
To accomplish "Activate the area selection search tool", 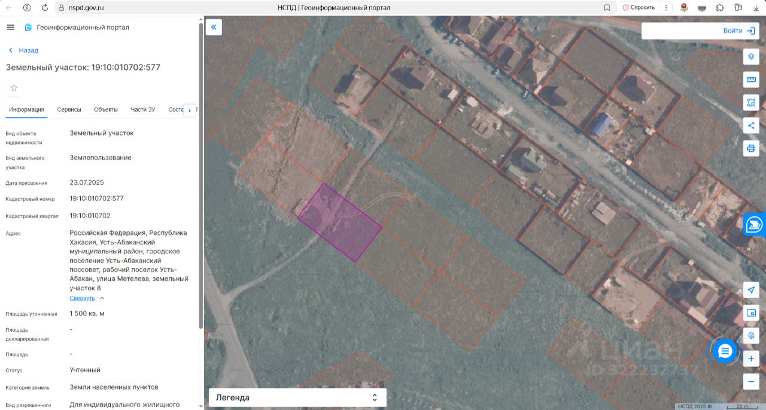I will [752, 102].
